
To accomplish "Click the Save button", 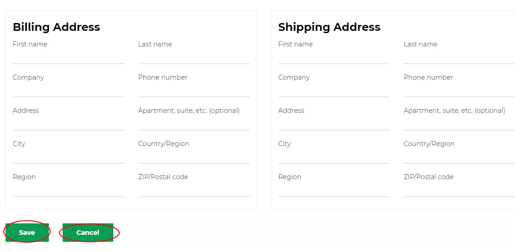I will (27, 233).
